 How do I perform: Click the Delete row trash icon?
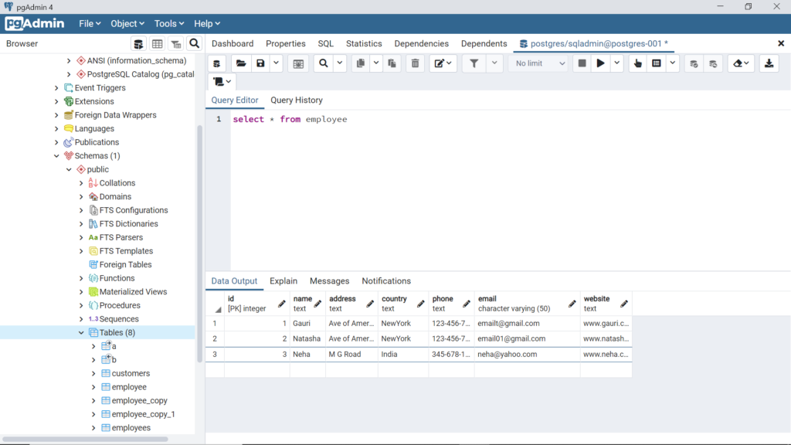415,63
